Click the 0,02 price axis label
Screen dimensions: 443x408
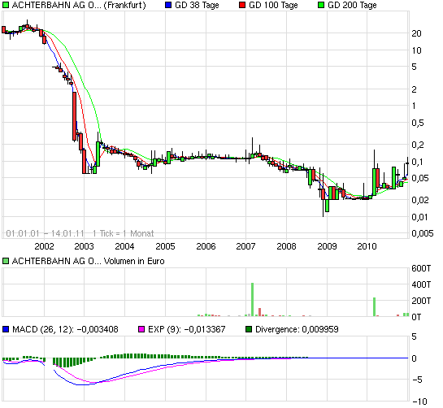pyautogui.click(x=420, y=200)
